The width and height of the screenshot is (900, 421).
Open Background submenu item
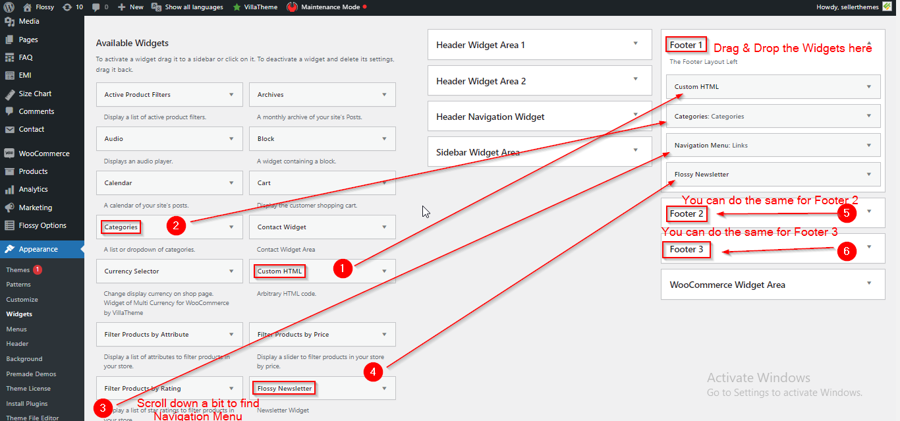click(24, 359)
